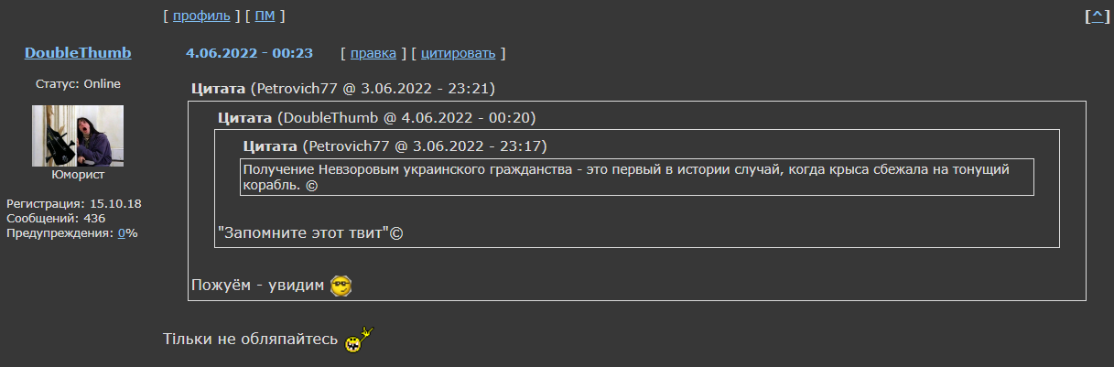Click the post date 4.06.2022 - 00:23
Viewport: 1114px width, 367px height.
tap(249, 53)
